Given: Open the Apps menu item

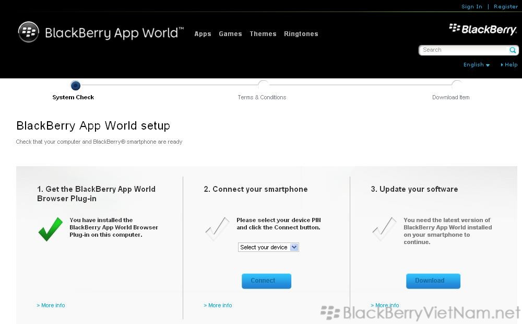Looking at the screenshot, I should pos(203,33).
